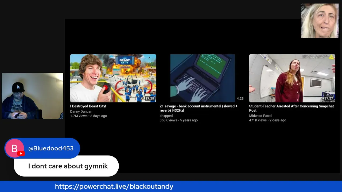Click the pink B avatar icon
342x192 pixels.
click(x=14, y=148)
